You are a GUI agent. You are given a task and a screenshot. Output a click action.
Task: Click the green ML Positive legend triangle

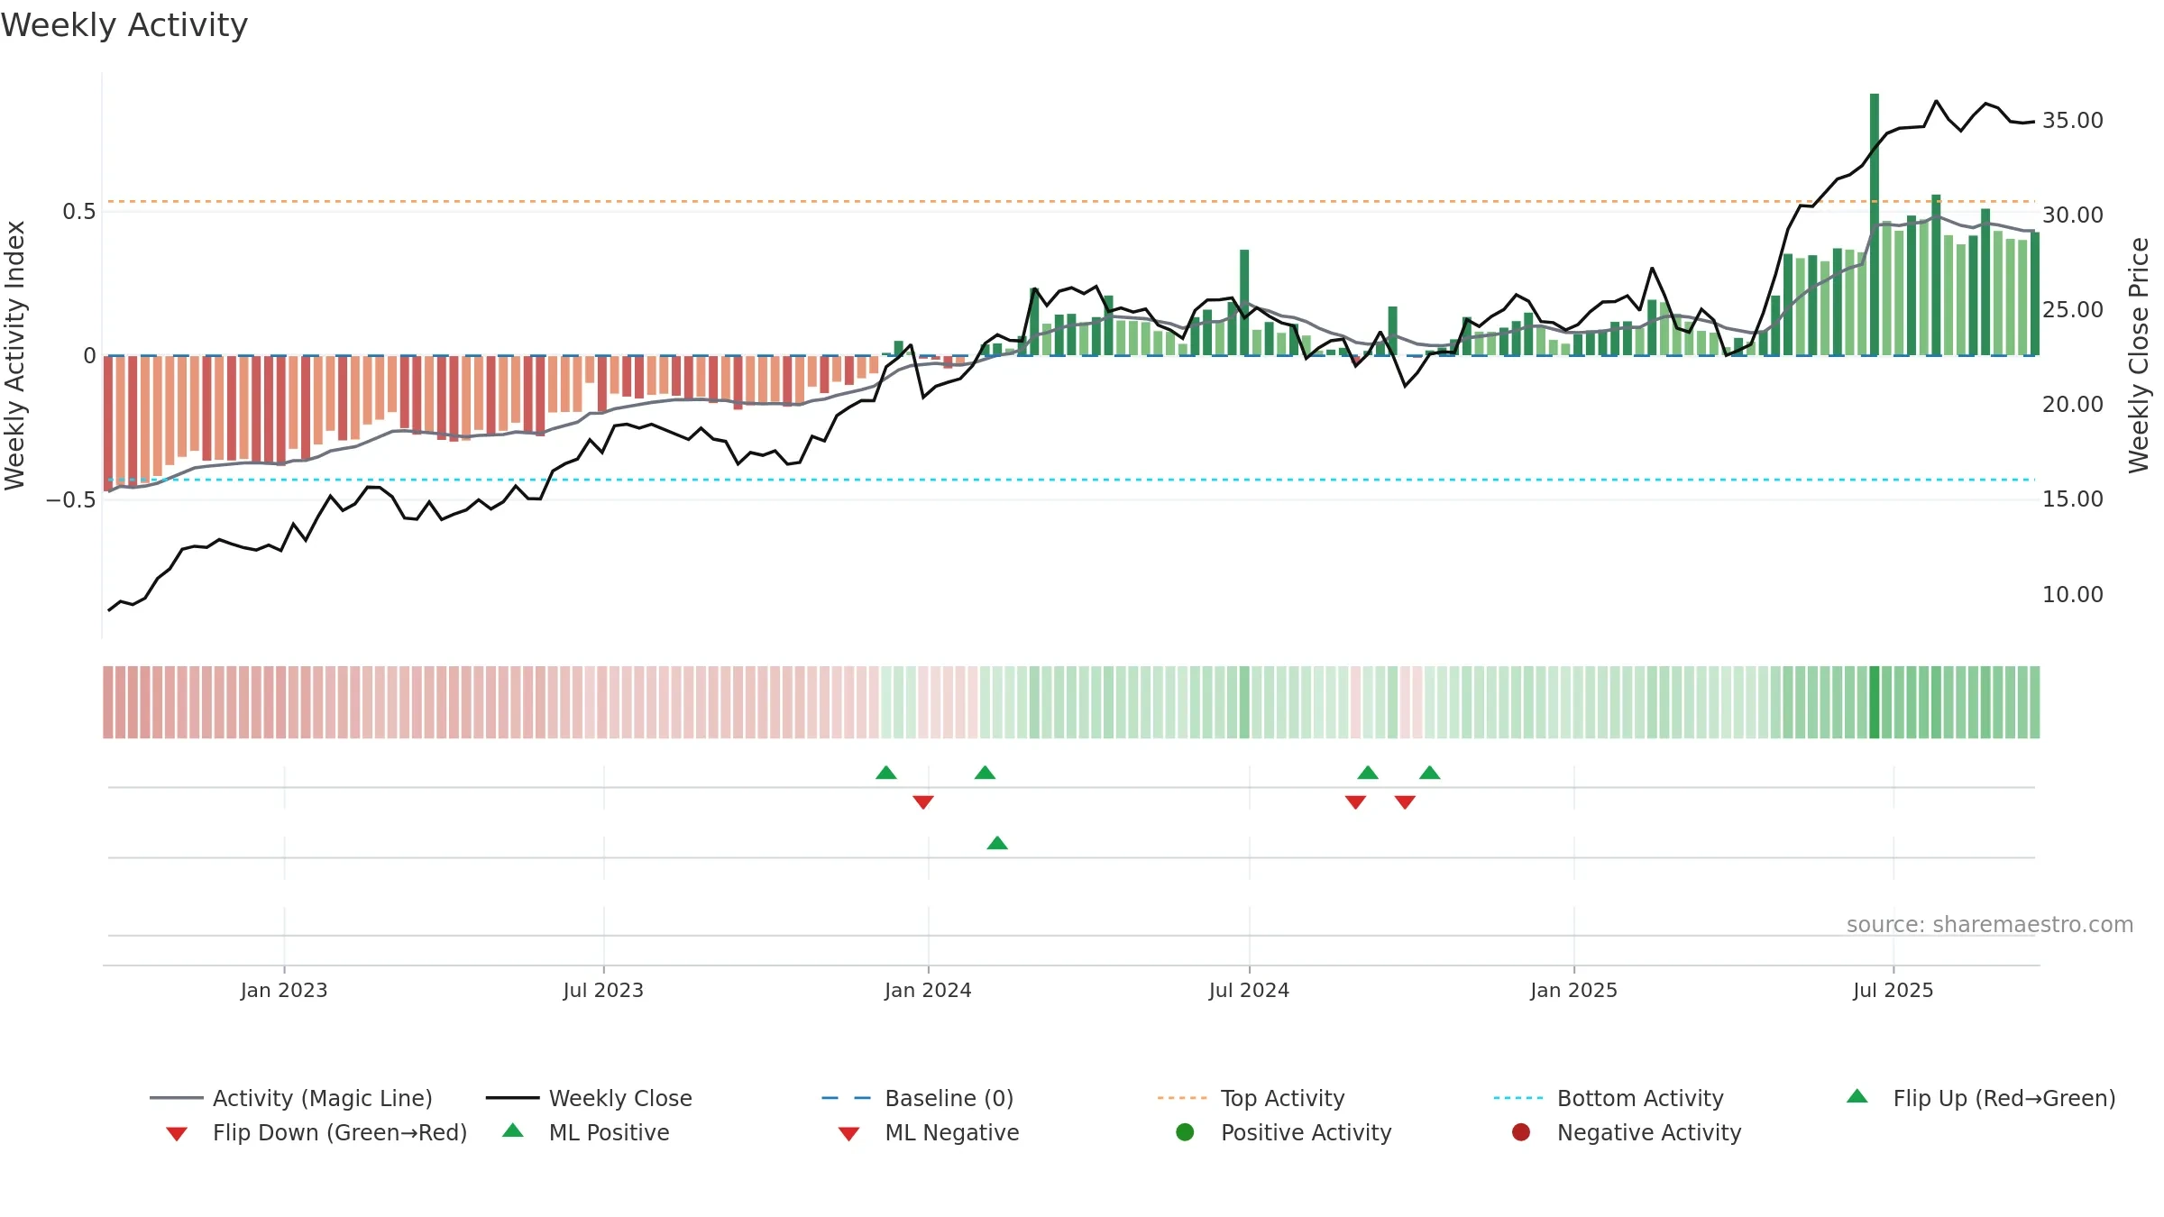(x=513, y=1130)
